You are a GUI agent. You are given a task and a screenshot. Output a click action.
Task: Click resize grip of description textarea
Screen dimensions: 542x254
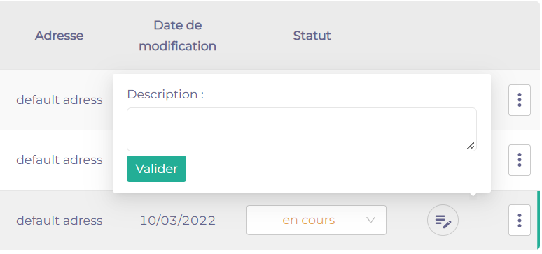point(471,146)
